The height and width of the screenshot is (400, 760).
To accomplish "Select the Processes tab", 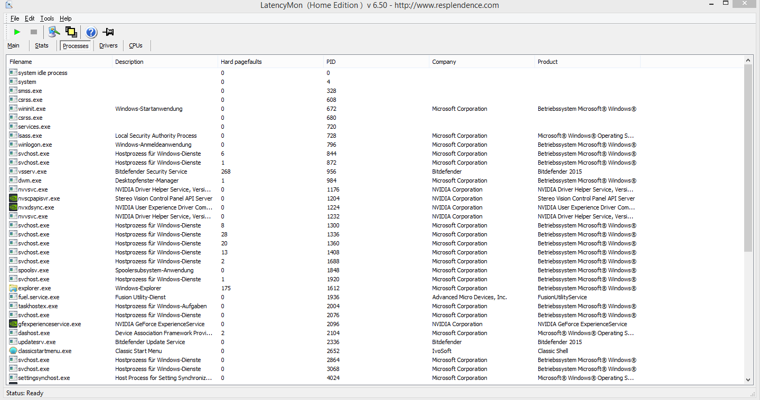I will coord(76,46).
